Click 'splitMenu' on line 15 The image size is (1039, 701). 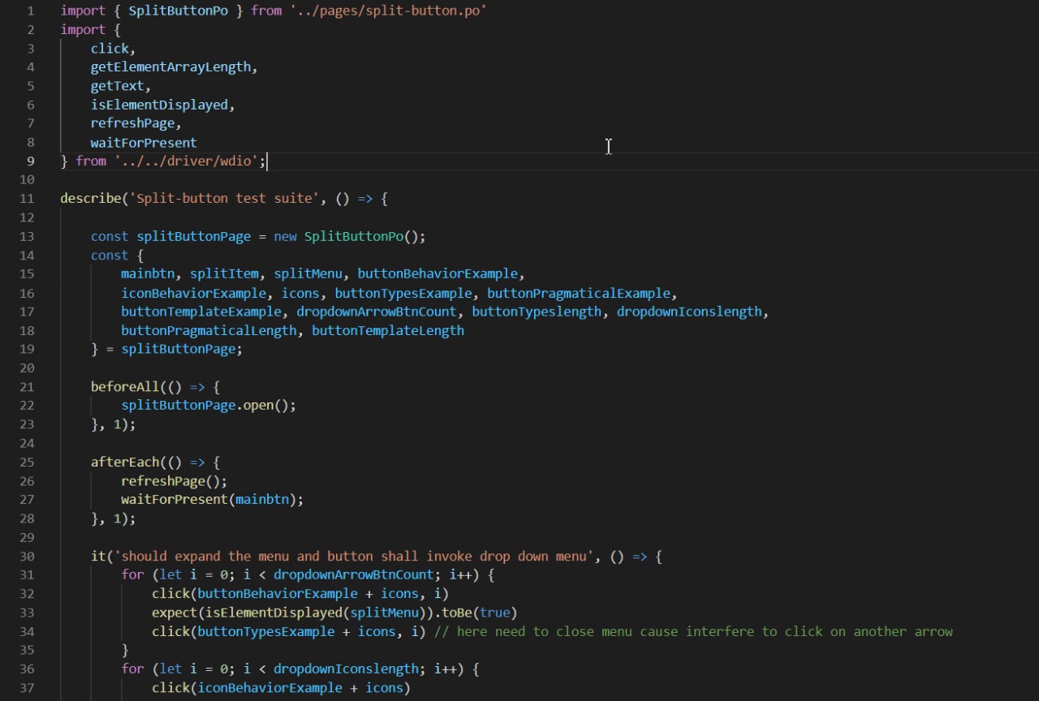(308, 273)
